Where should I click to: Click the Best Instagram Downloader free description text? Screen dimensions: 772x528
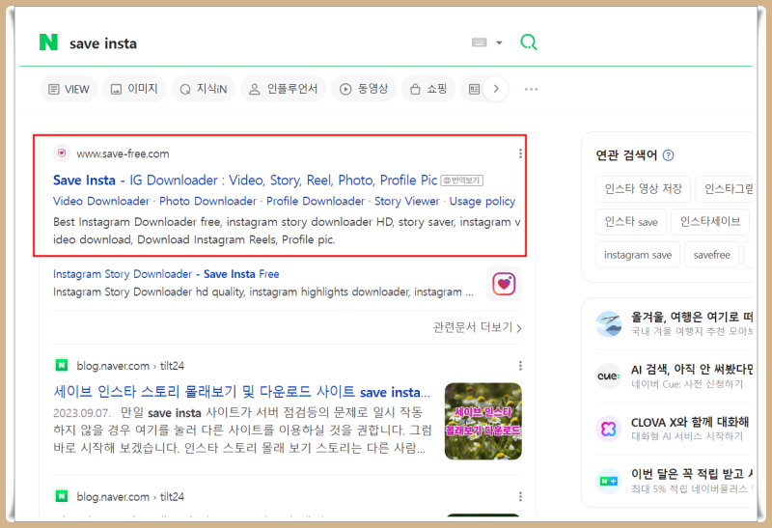[x=287, y=231]
